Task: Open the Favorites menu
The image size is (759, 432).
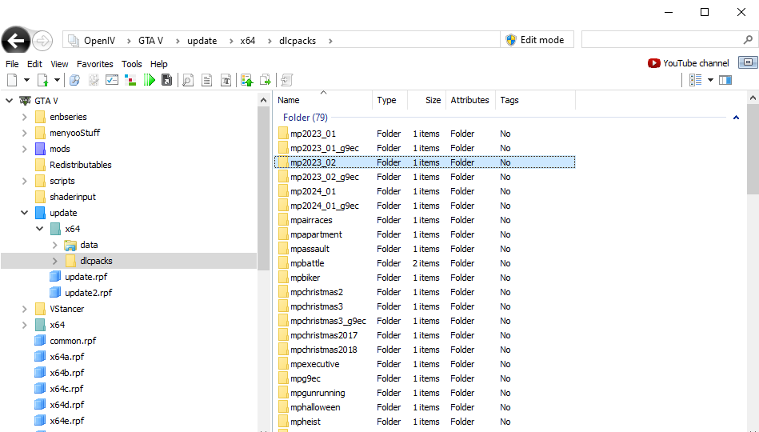Action: (x=95, y=64)
